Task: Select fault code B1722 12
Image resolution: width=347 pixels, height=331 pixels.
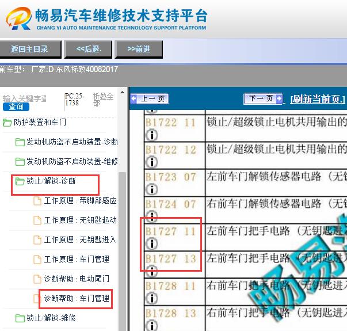Action: pos(171,150)
